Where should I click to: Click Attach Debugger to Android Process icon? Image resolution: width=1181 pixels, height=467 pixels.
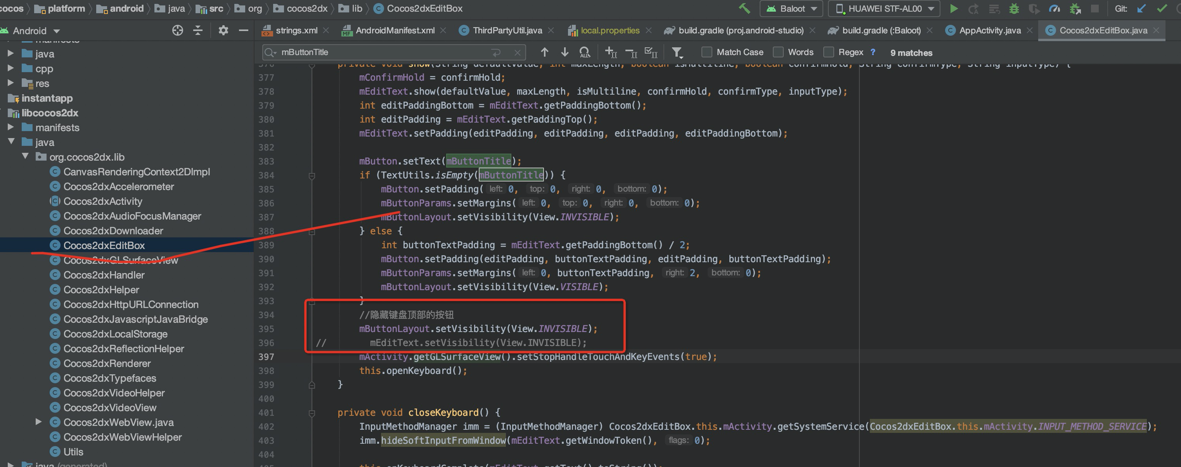tap(1075, 9)
